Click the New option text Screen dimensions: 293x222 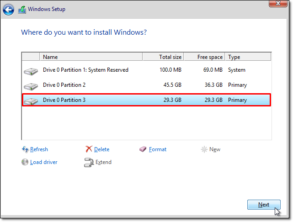coord(215,149)
